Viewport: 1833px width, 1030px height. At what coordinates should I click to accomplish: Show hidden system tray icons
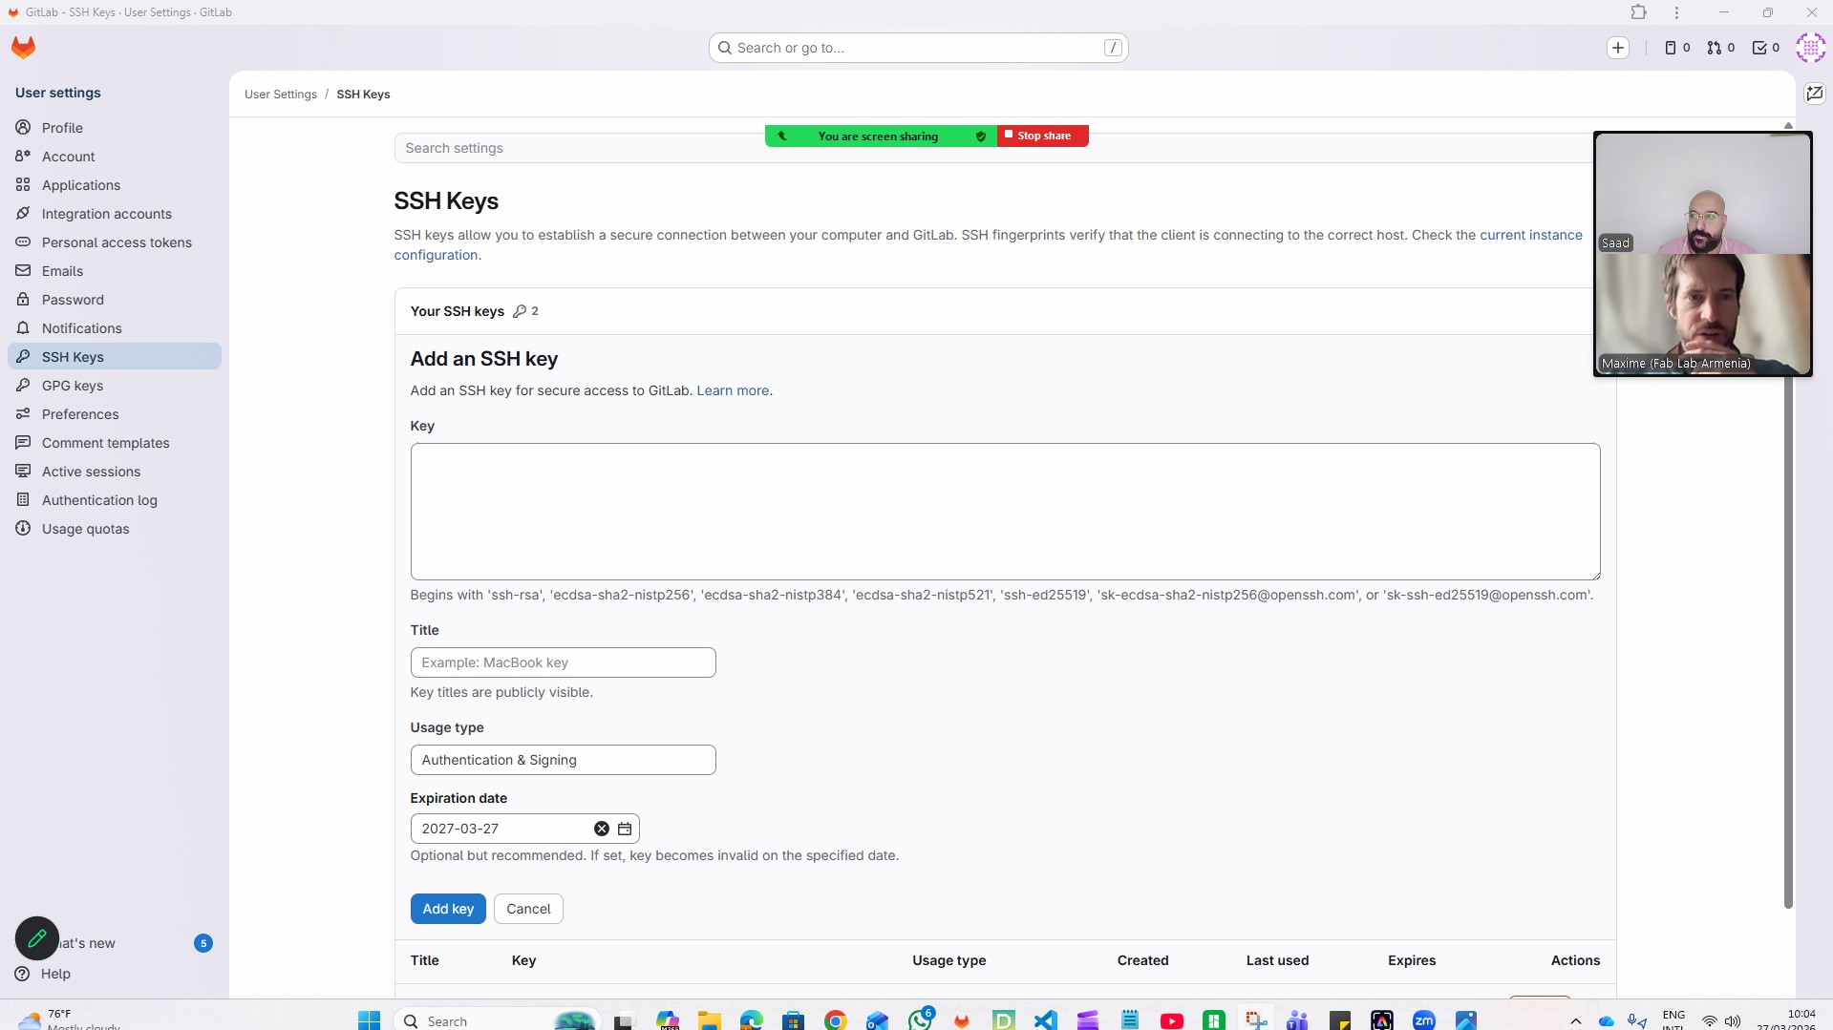pyautogui.click(x=1576, y=1021)
